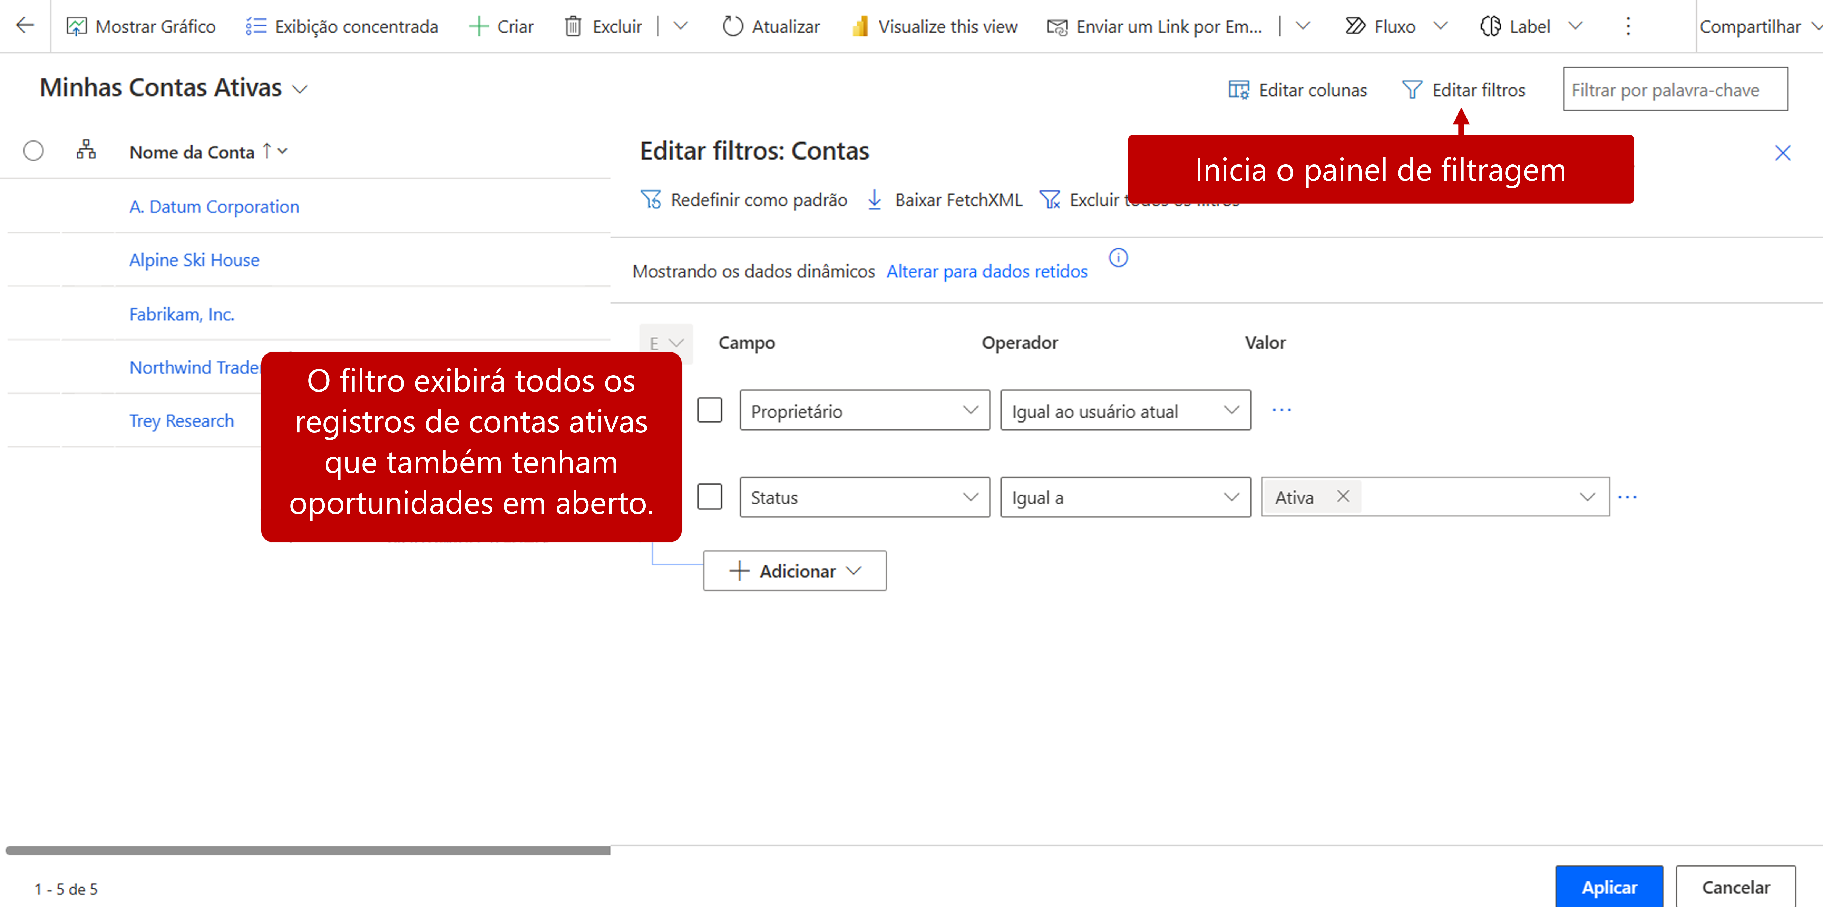
Task: Click the Criar plus icon
Action: [479, 27]
